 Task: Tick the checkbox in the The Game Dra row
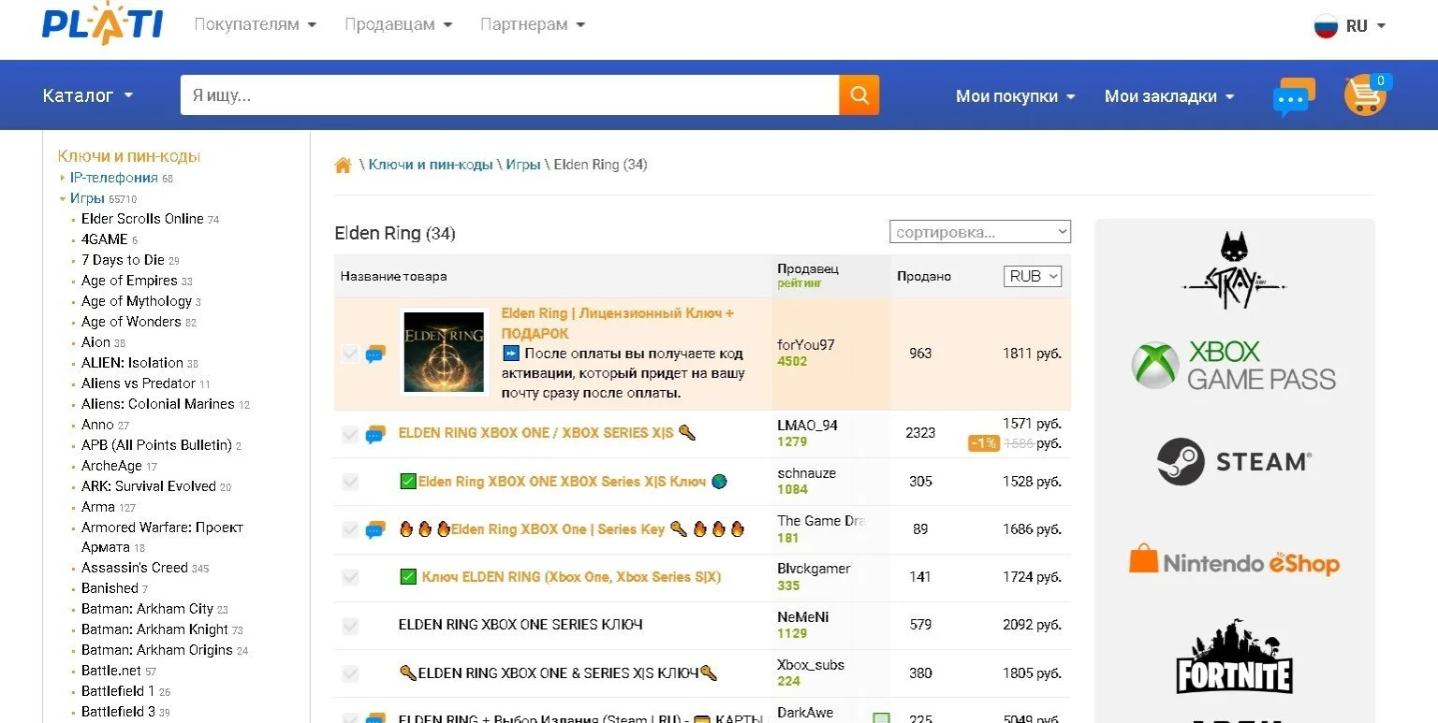[350, 529]
